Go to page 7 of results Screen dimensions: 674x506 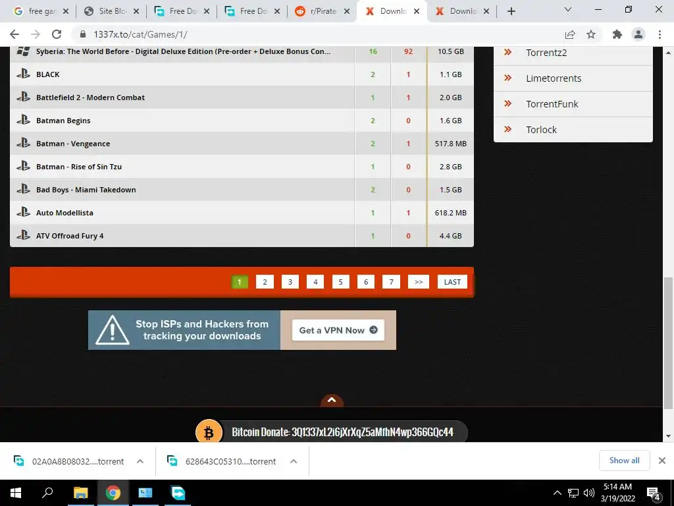click(x=391, y=282)
